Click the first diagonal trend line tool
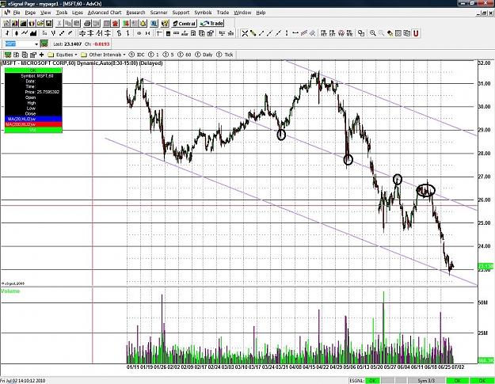The height and width of the screenshot is (384, 495). pos(261,33)
